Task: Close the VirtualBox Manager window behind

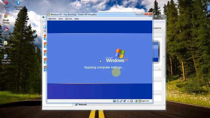Action: coord(162,16)
